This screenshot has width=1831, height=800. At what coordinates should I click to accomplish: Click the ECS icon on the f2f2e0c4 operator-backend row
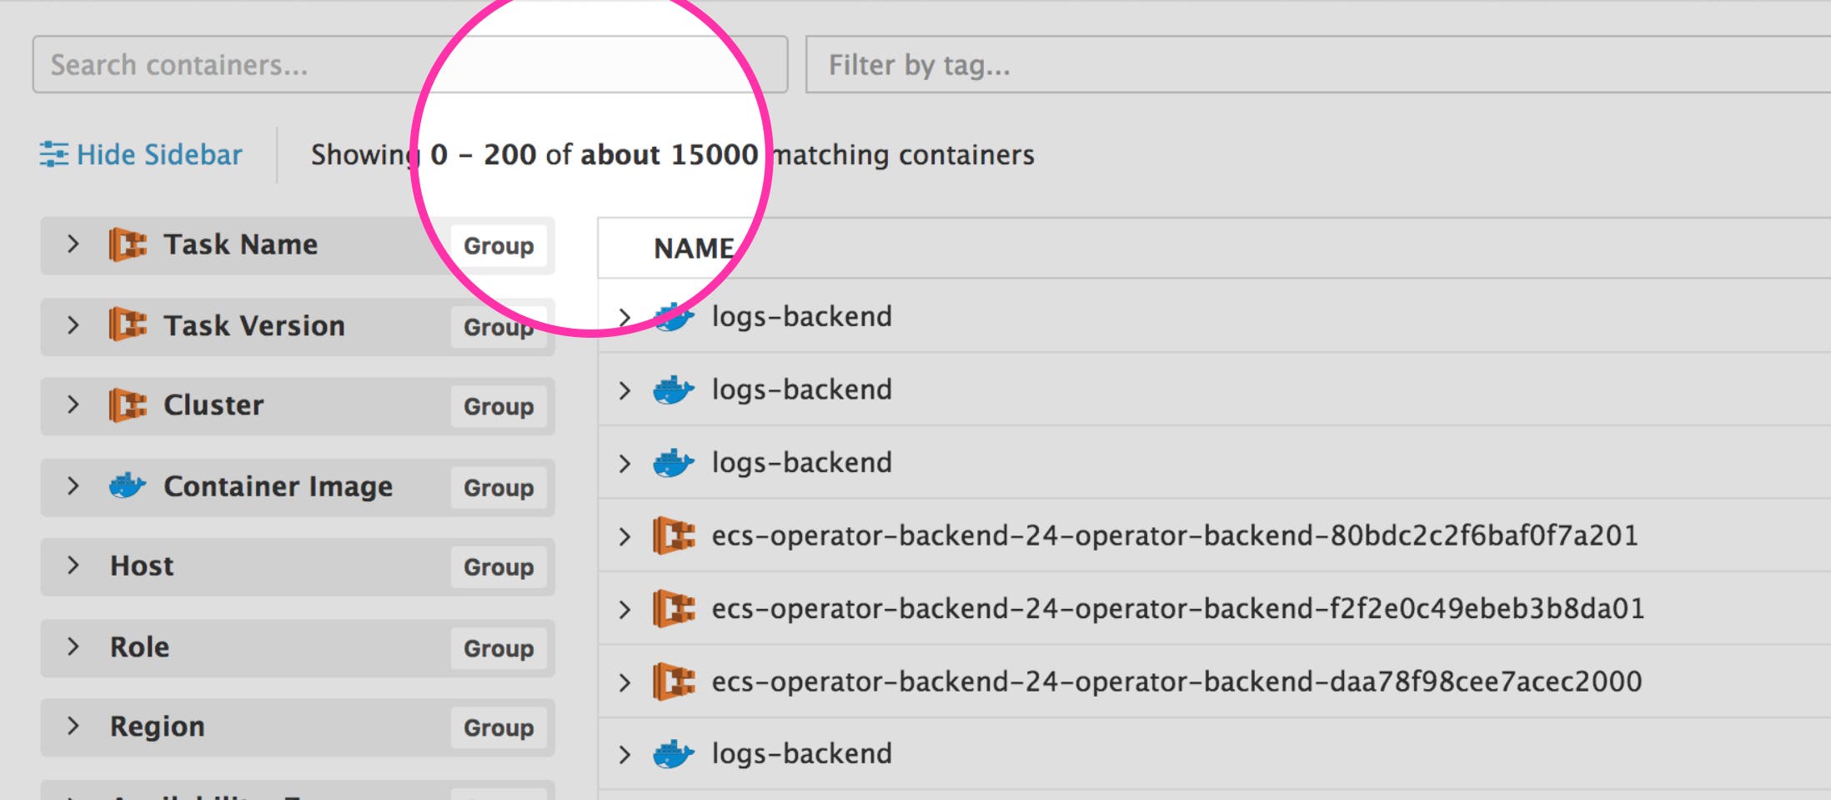tap(677, 608)
